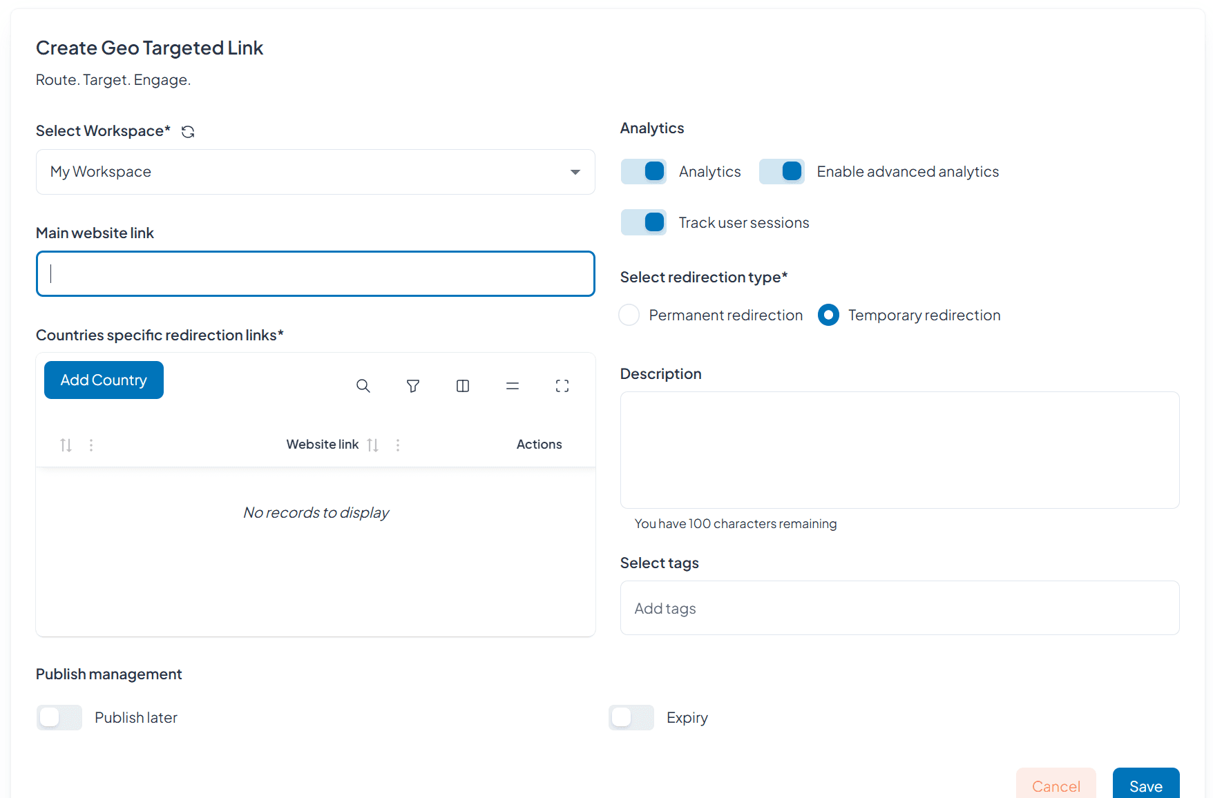Toggle Enable advanced analytics switch
The height and width of the screenshot is (798, 1213).
(x=782, y=171)
